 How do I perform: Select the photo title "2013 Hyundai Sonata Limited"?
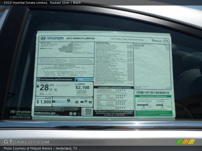26,3
